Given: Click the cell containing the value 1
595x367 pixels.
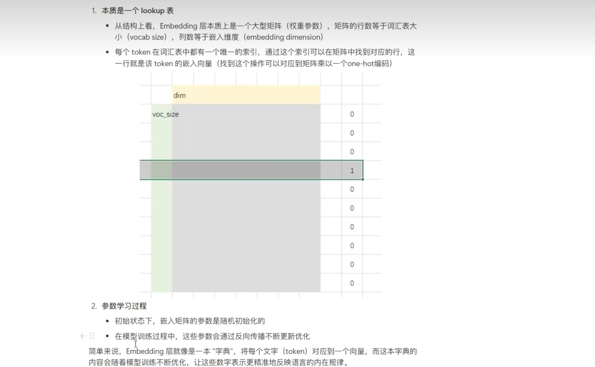Looking at the screenshot, I should click(352, 170).
